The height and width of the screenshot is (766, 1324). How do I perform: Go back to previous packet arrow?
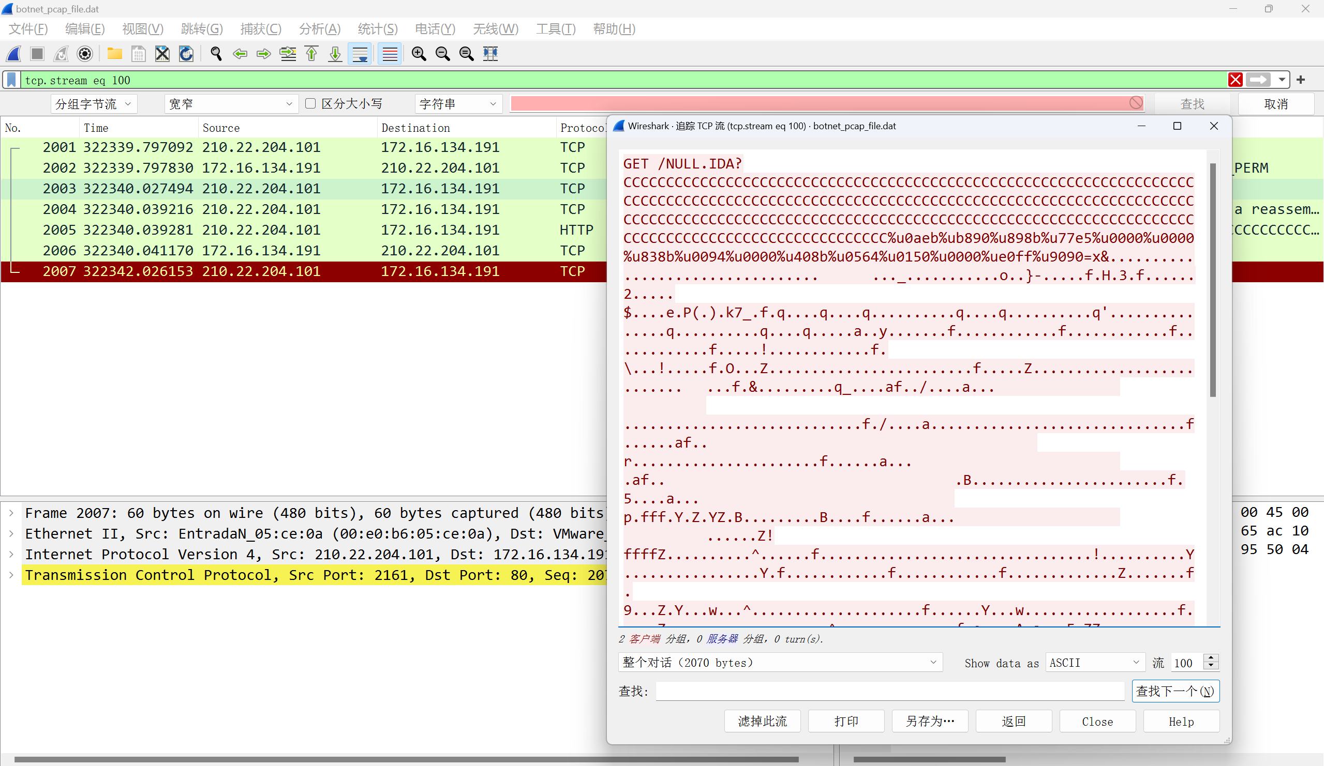tap(240, 54)
